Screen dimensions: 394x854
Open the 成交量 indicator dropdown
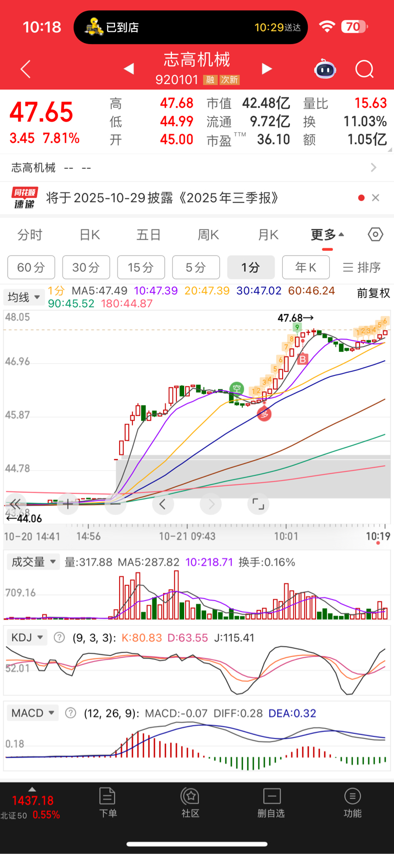click(32, 562)
